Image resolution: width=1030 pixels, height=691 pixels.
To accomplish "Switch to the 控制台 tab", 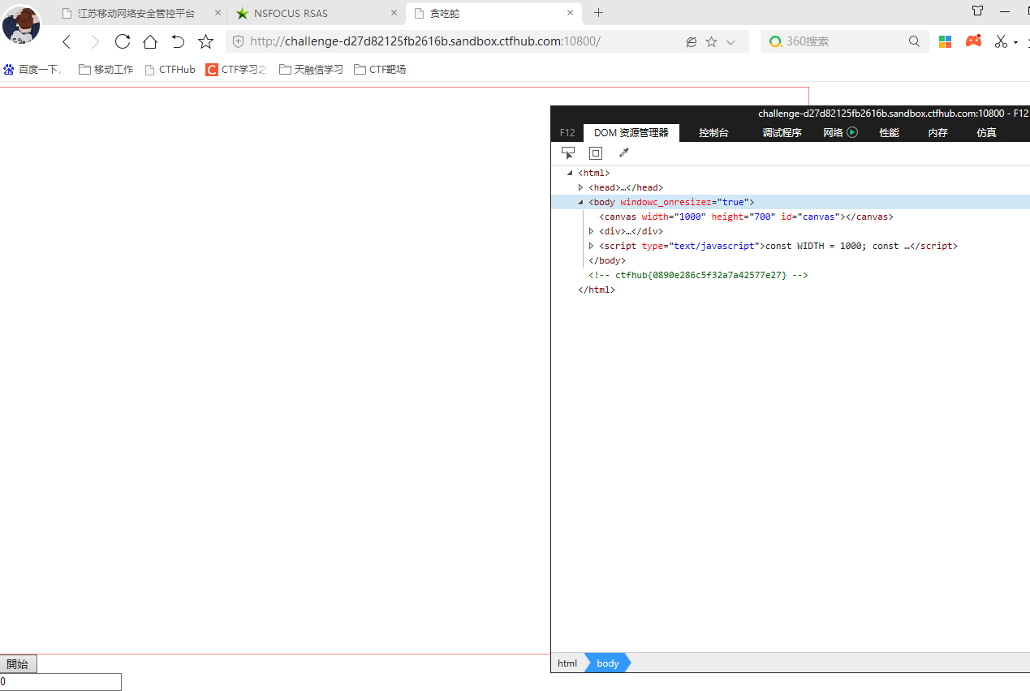I will click(713, 133).
